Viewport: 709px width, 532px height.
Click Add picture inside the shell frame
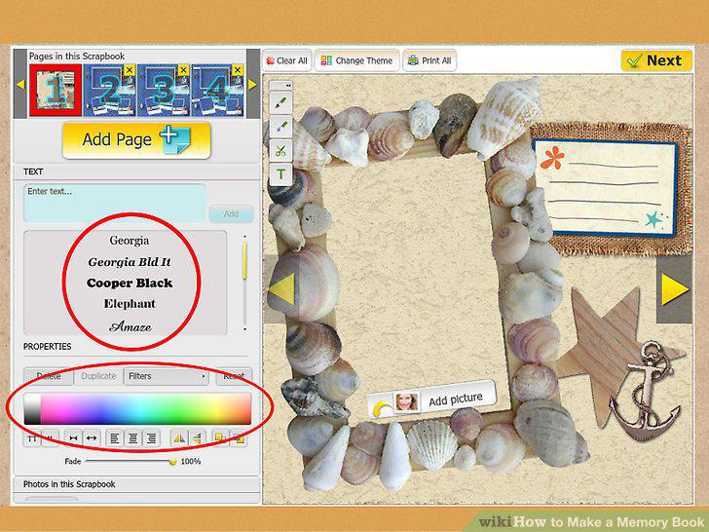(x=431, y=400)
